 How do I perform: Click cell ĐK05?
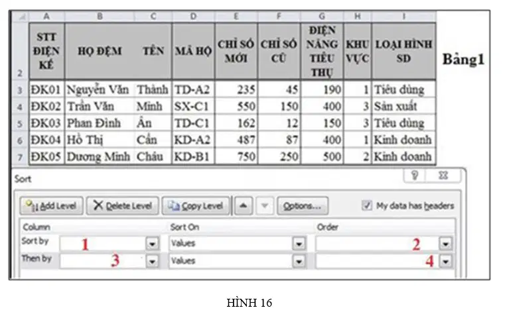(46, 157)
